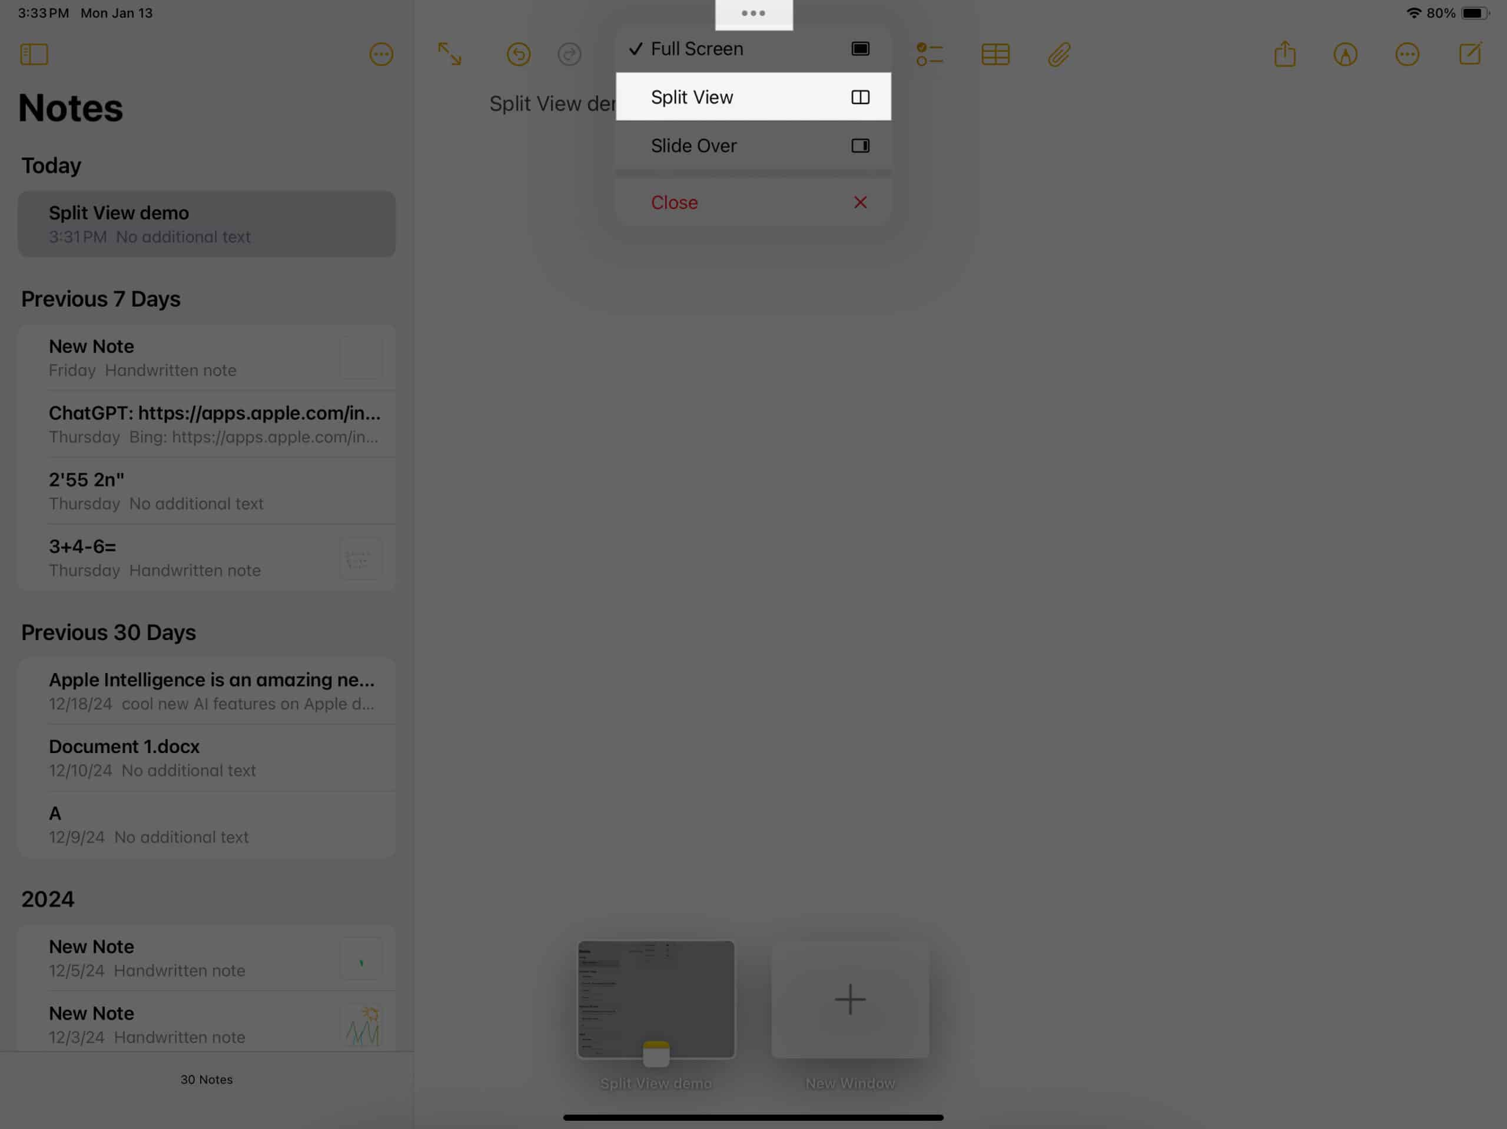
Task: Select Split View from multitasking menu
Action: (x=753, y=96)
